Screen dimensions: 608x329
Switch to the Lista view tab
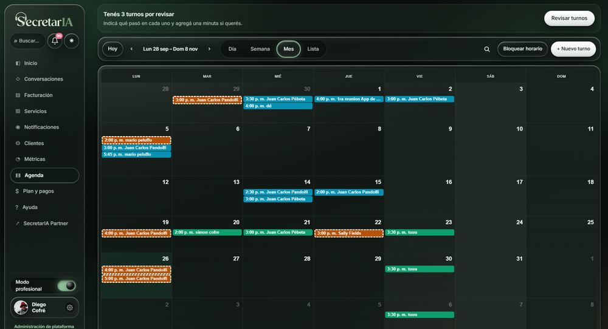pos(313,49)
